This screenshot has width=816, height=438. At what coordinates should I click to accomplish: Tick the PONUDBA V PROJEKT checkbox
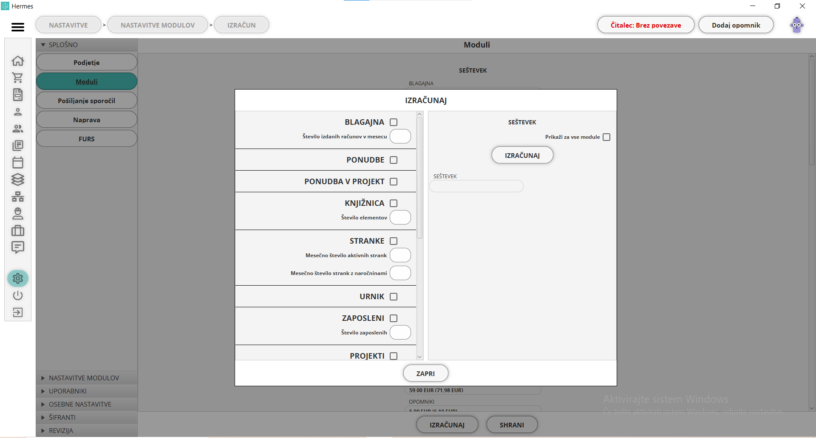point(394,182)
